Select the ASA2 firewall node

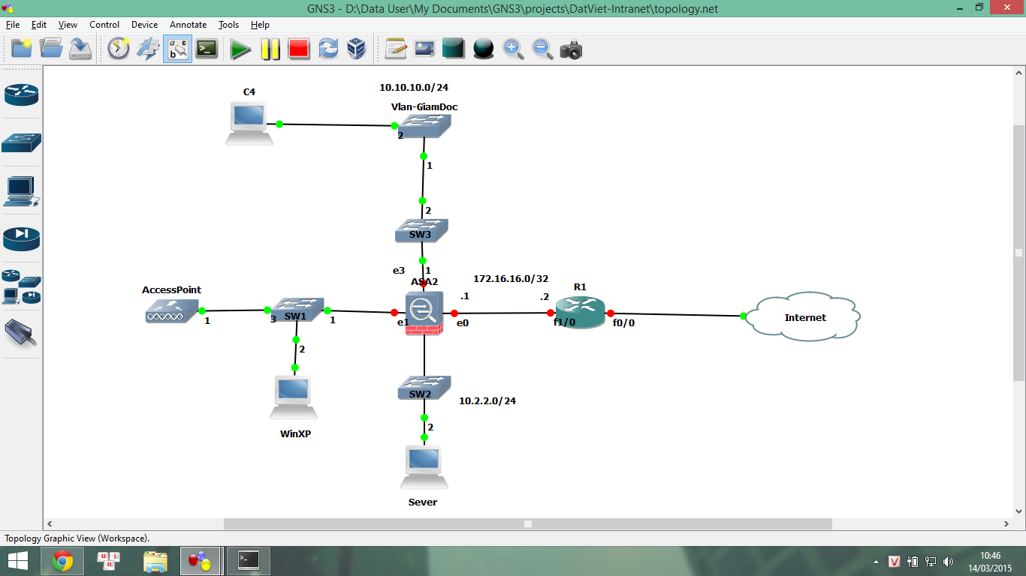point(424,313)
